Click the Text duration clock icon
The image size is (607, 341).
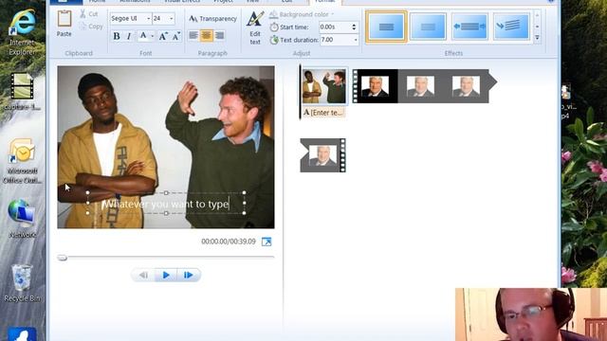point(274,40)
